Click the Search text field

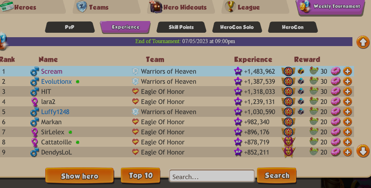tap(212, 177)
